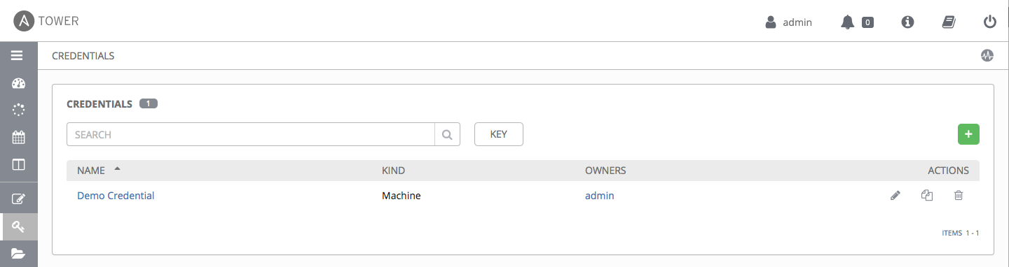Open the Schedules calendar icon
Screen dimensions: 1009x267
click(x=18, y=137)
